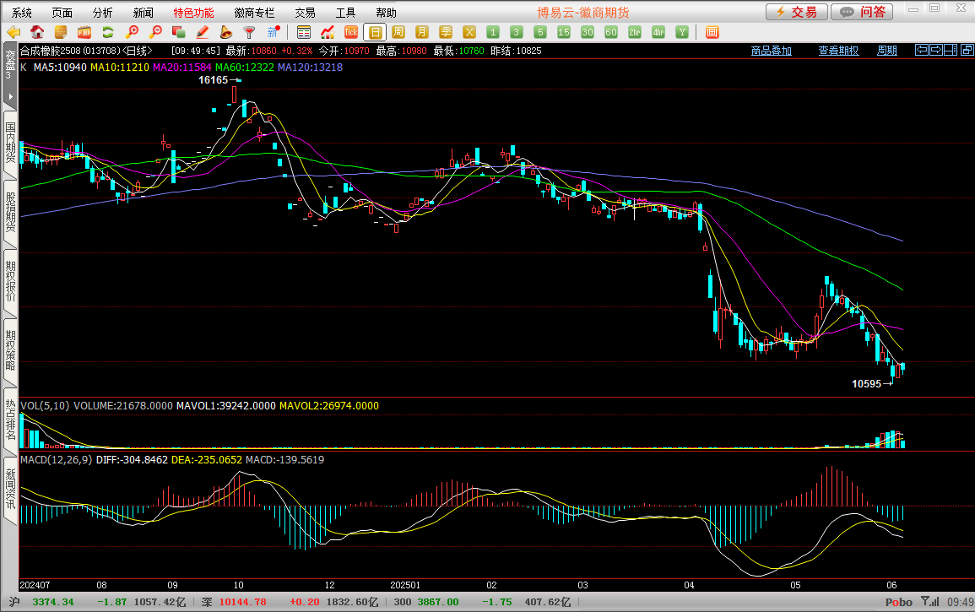Click the MACD(12,26,9) indicator label

56,459
